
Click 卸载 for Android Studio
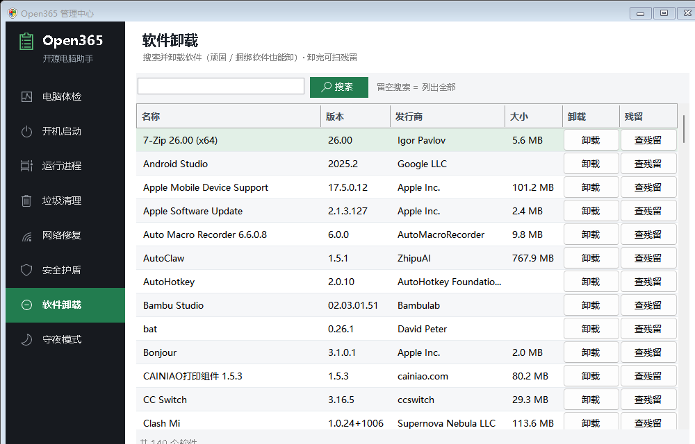pos(591,164)
